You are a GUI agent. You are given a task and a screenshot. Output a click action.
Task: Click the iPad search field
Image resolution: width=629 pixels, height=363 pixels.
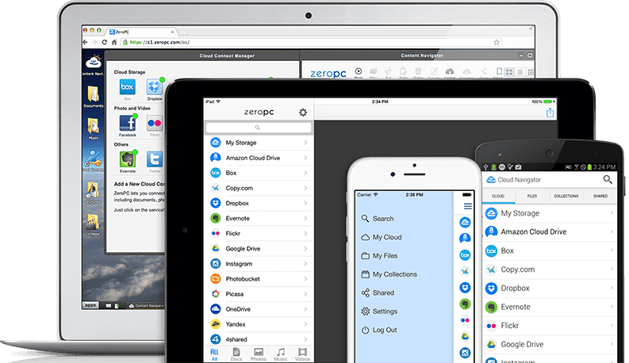coord(259,128)
